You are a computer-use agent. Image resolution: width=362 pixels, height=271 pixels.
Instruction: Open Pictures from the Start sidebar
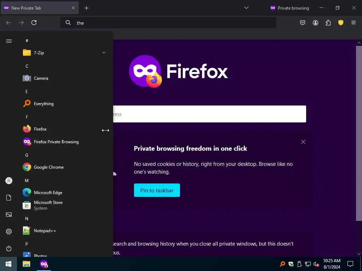(x=9, y=215)
